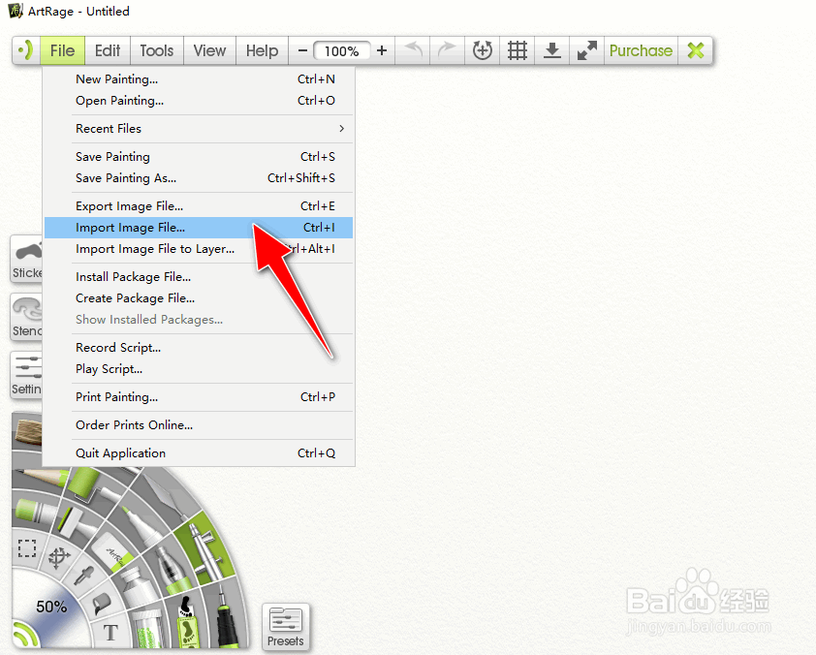Select the Chalk crayon tool

click(34, 514)
